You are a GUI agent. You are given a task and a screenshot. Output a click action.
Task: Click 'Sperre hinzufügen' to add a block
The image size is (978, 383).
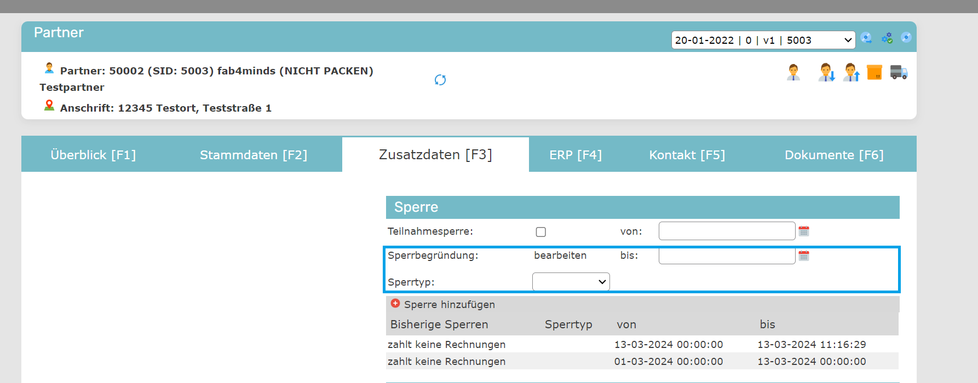coord(442,304)
